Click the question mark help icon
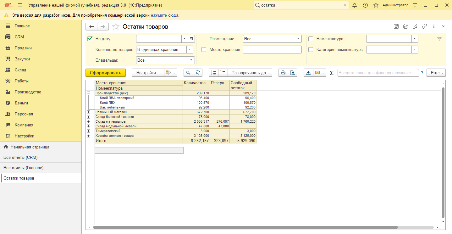Screen dimensions: 452x234 (x=422, y=73)
